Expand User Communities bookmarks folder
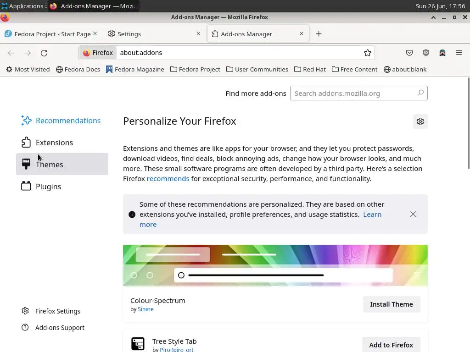 257,70
